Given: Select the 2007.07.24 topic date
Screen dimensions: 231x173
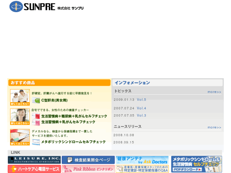Looking at the screenshot, I should (x=124, y=108).
